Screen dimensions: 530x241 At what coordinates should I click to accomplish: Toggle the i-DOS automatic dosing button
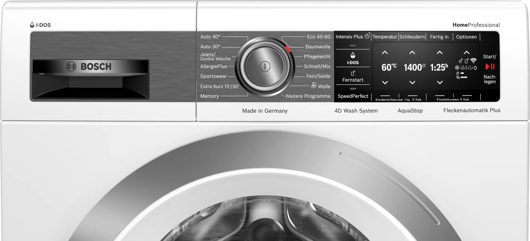pyautogui.click(x=353, y=58)
